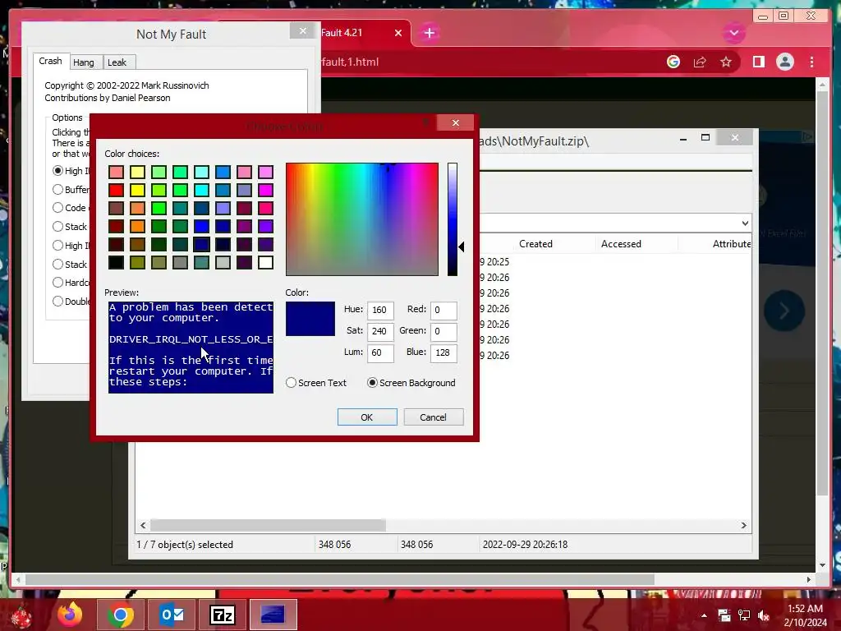This screenshot has width=841, height=631.
Task: Open a new Chrome tab with plus
Action: click(429, 33)
